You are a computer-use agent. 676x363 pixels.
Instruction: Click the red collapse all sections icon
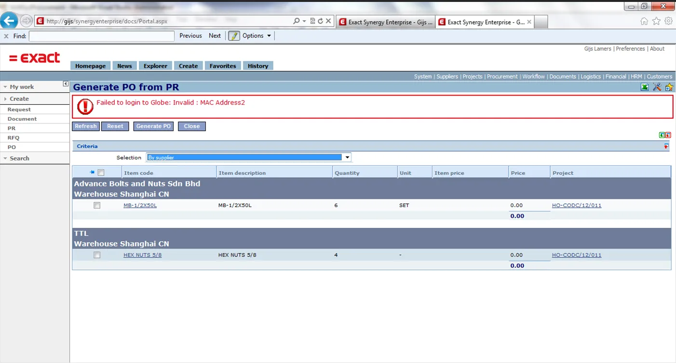(668, 135)
